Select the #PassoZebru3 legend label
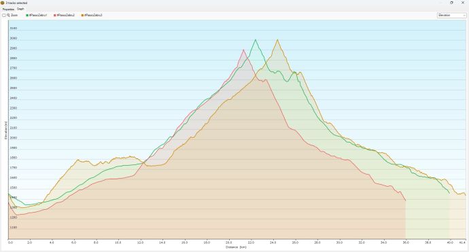469x252 pixels. (93, 15)
